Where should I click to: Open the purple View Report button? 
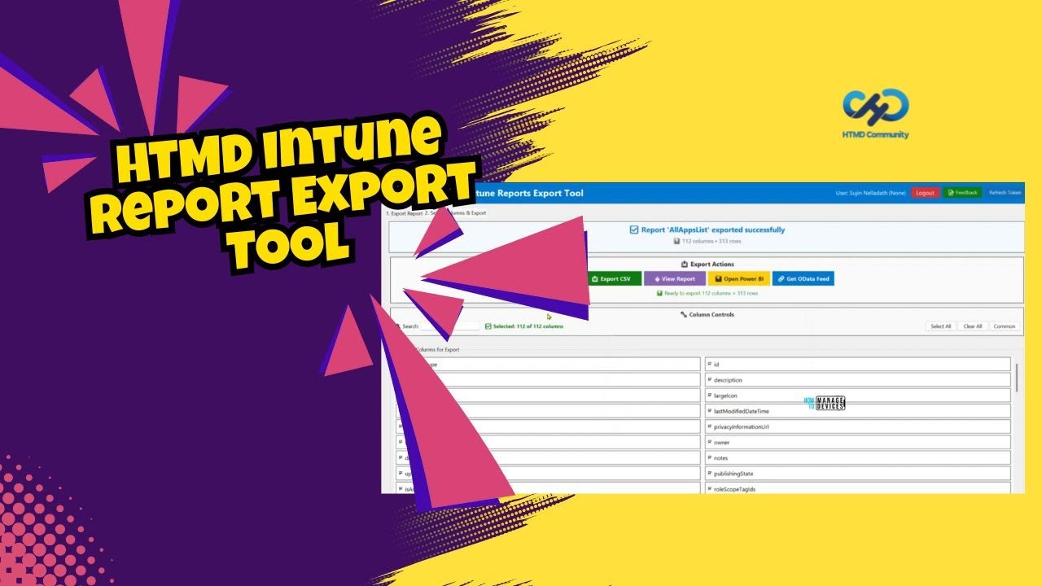click(x=675, y=279)
